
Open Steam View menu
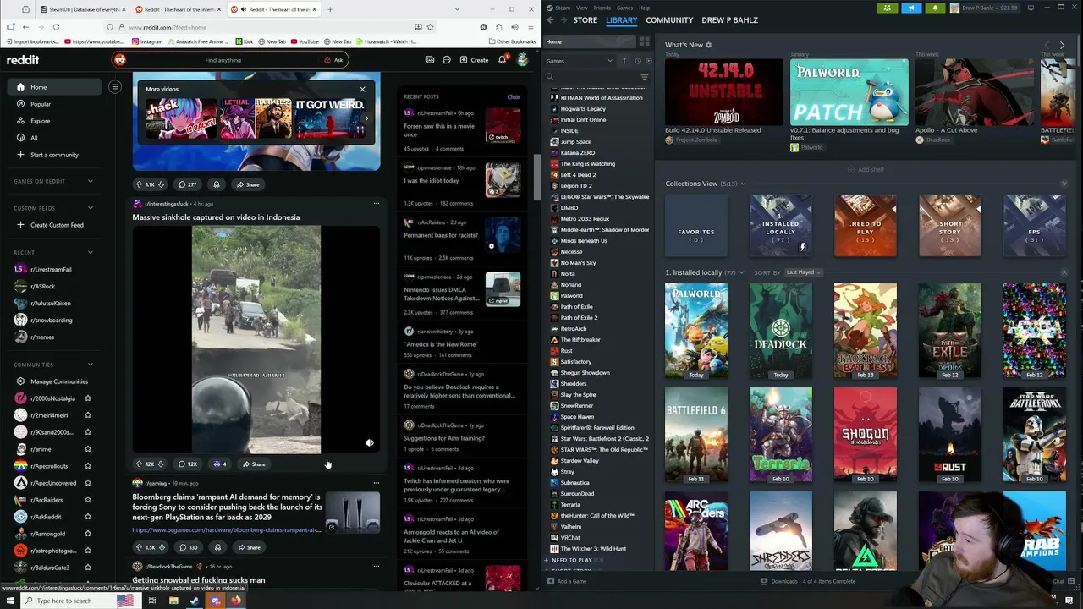tap(581, 8)
